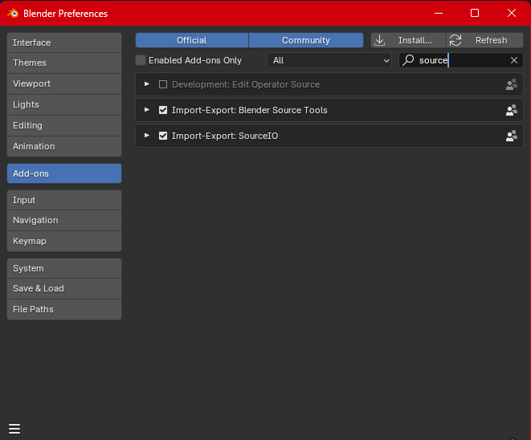Expand Import-Export: Blender Source Tools details
Screen dimensions: 531x440
point(147,110)
